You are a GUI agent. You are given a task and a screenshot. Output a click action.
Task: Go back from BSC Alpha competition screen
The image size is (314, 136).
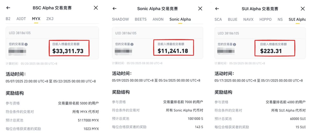[8, 8]
